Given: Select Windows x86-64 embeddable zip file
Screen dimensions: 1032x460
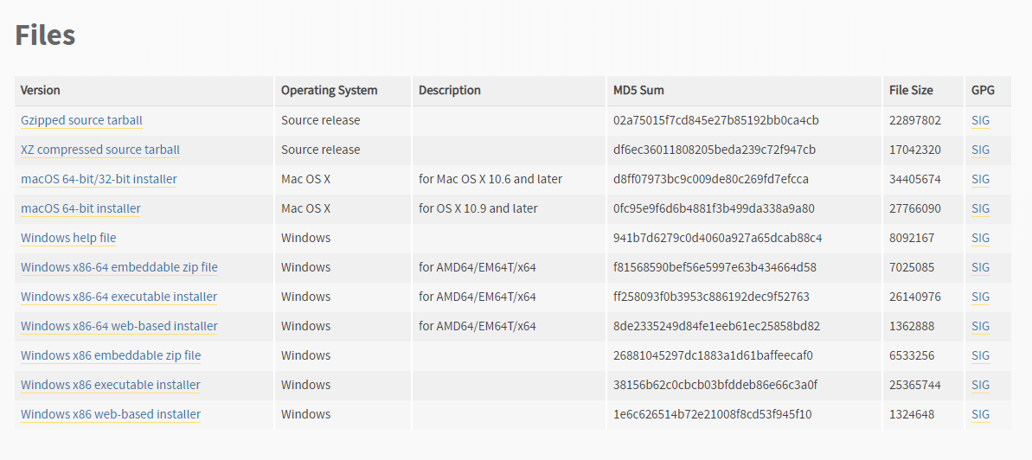Looking at the screenshot, I should [x=119, y=267].
